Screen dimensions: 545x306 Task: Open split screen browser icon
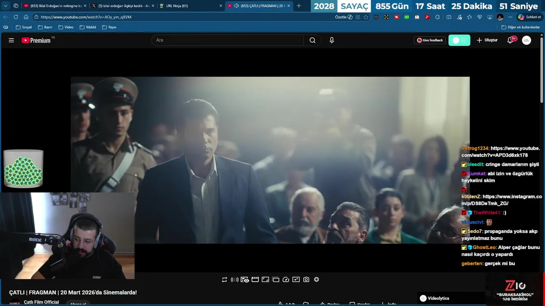click(x=449, y=17)
